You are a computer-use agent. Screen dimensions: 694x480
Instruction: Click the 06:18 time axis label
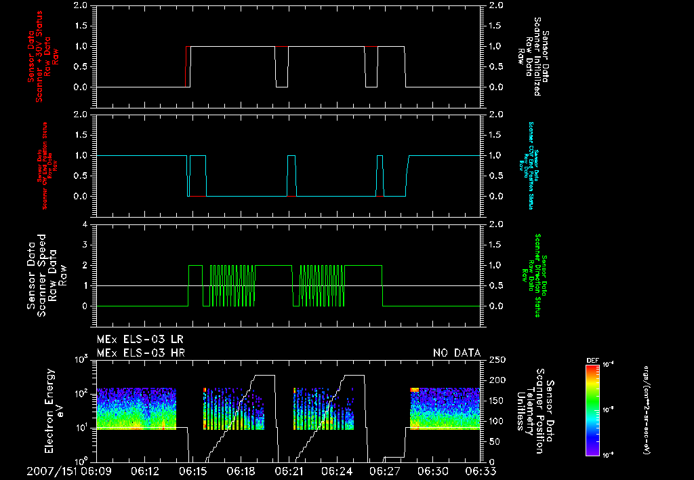(241, 471)
